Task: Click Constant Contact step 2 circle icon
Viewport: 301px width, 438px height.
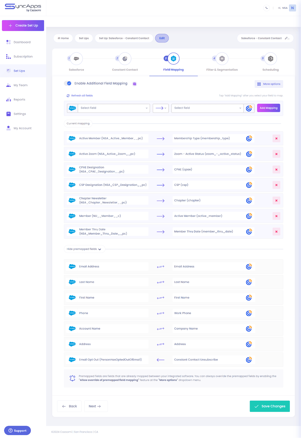Action: pyautogui.click(x=125, y=59)
